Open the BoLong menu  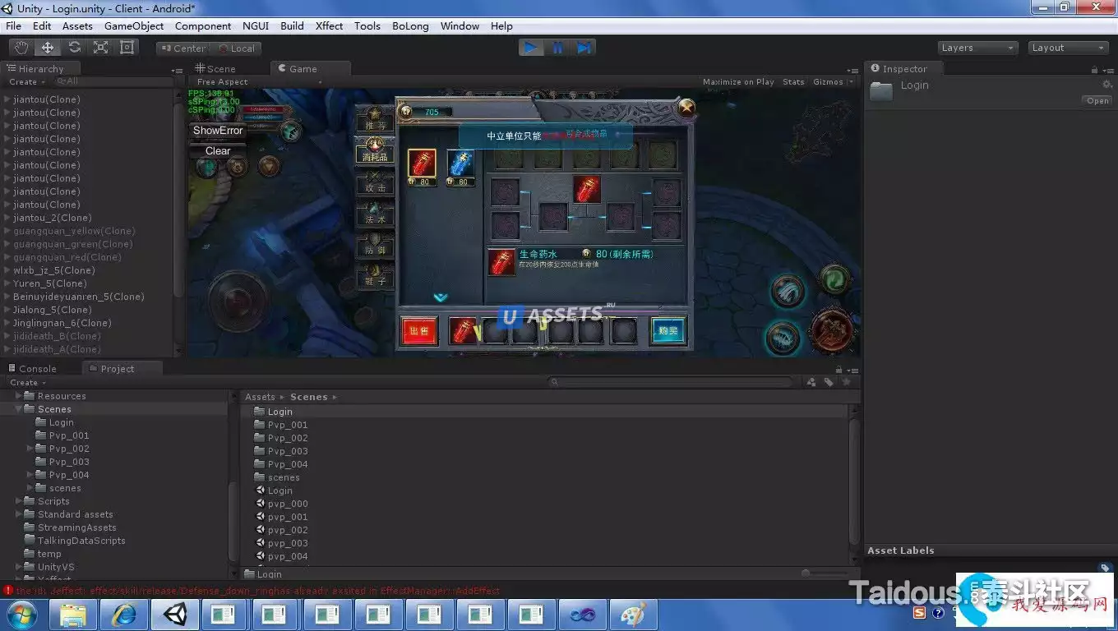pyautogui.click(x=410, y=25)
